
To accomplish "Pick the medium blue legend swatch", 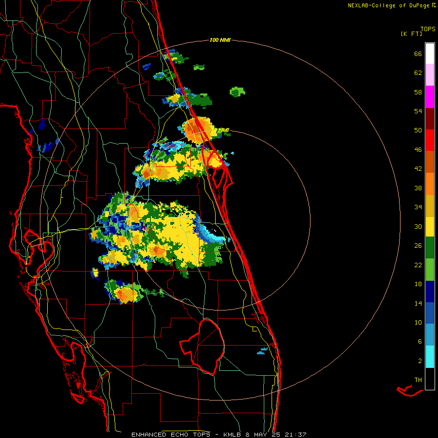I will click(x=430, y=313).
